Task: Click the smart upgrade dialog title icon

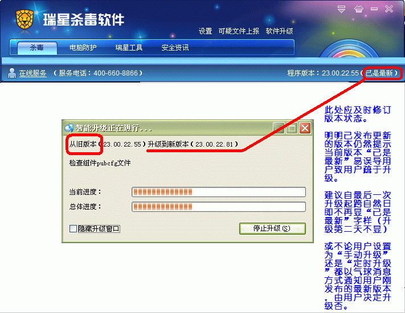Action: click(x=69, y=128)
